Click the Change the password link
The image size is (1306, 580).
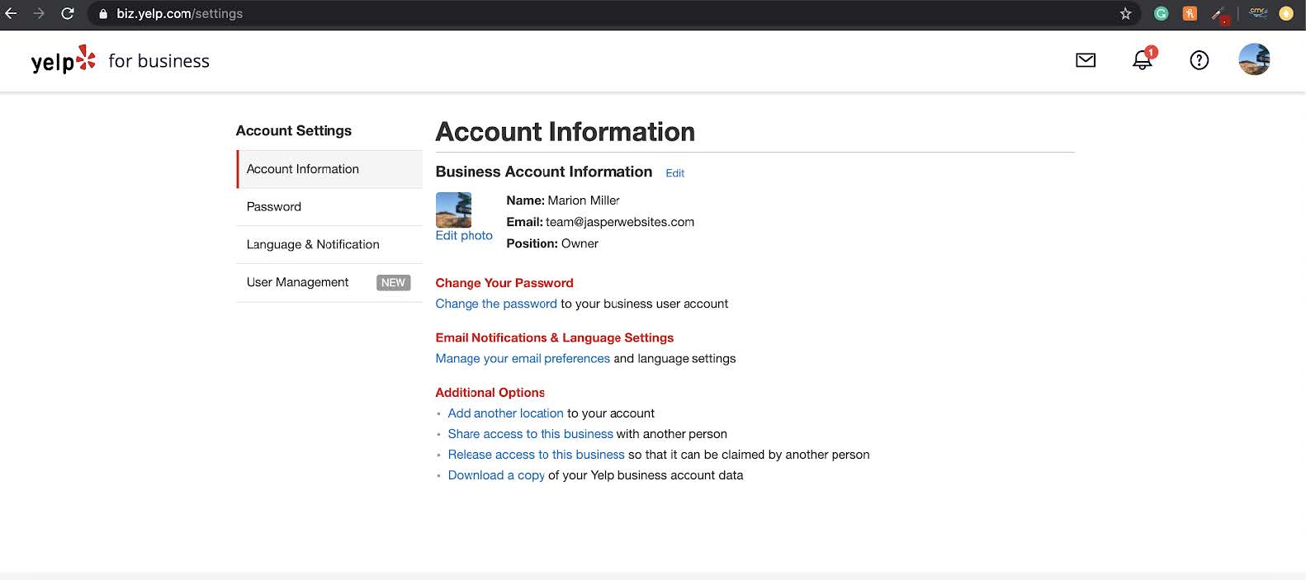tap(496, 304)
